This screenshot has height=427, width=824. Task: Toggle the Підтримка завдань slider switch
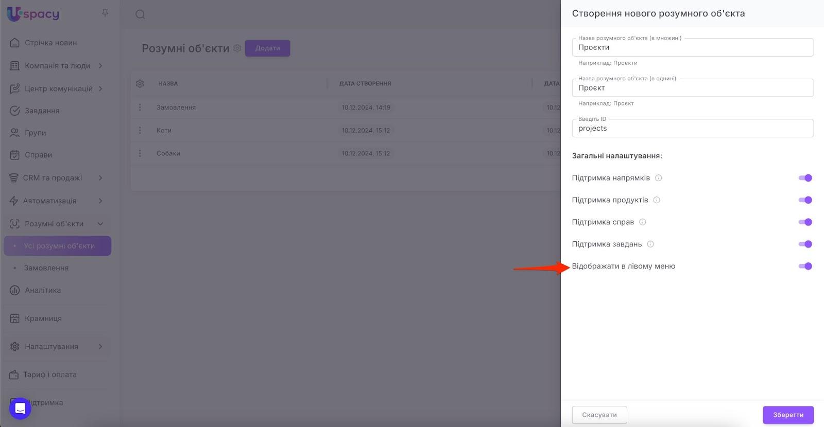click(805, 244)
